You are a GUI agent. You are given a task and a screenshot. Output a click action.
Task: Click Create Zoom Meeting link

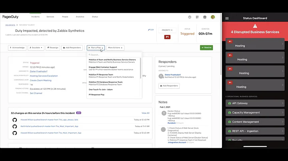40,80
